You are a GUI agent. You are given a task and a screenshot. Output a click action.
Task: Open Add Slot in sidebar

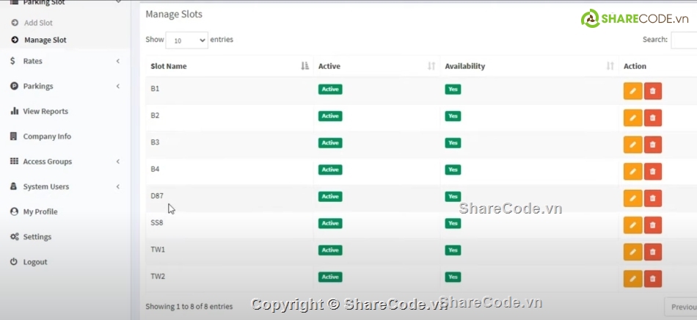[x=38, y=23]
